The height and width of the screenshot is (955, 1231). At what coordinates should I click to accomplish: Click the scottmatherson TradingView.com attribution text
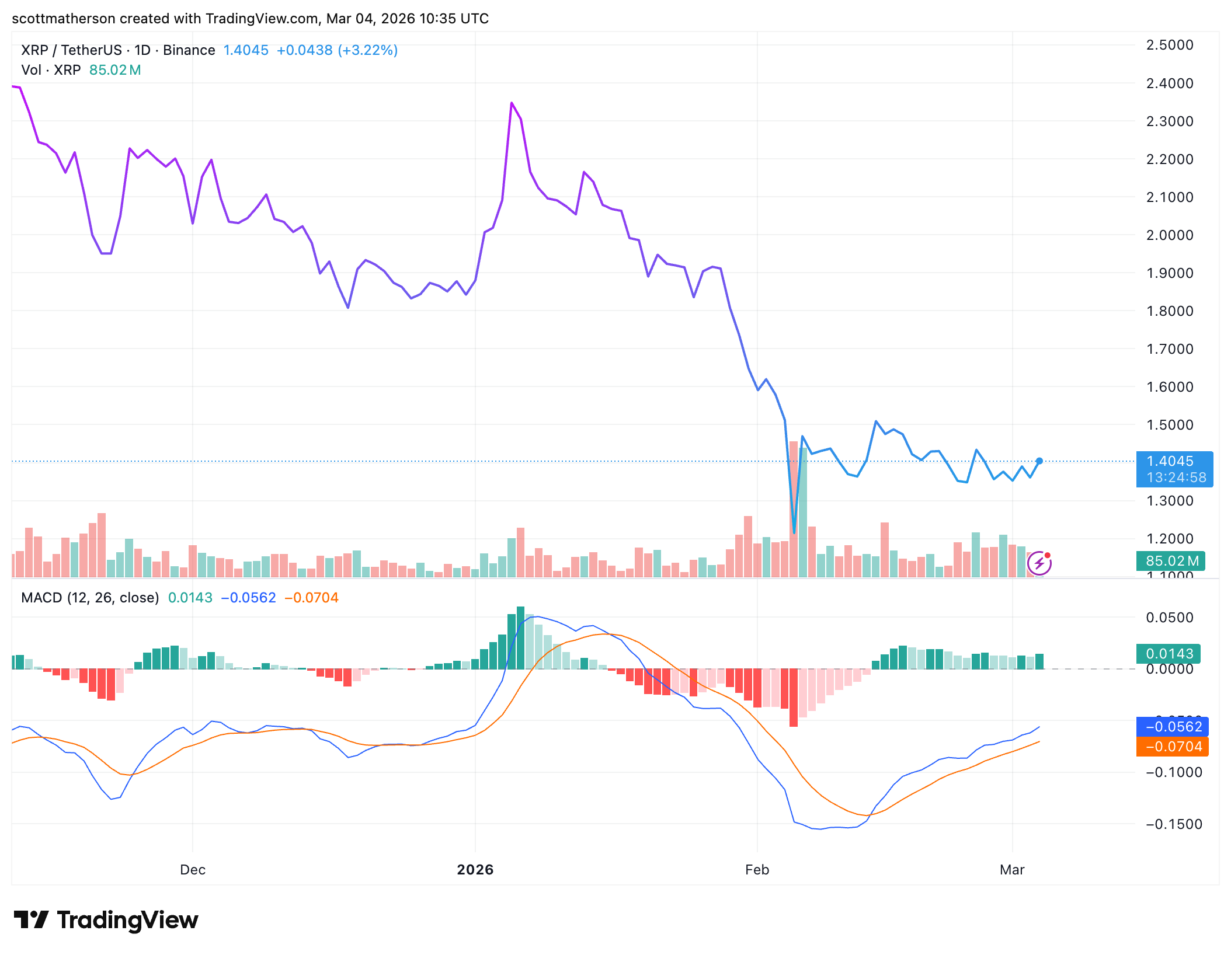tap(250, 19)
